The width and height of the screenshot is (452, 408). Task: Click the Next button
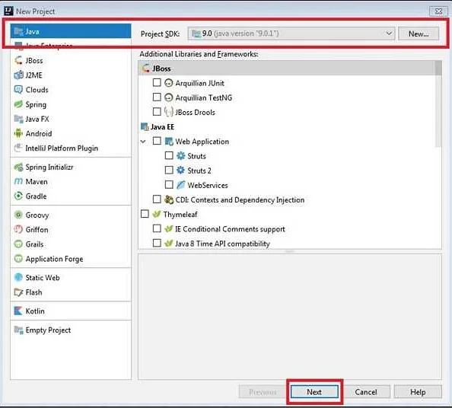pyautogui.click(x=314, y=392)
